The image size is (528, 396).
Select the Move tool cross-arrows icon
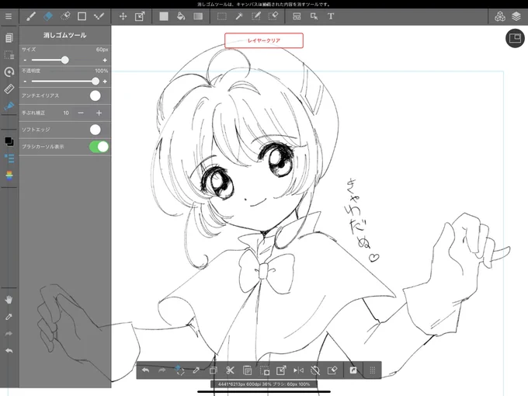(123, 16)
